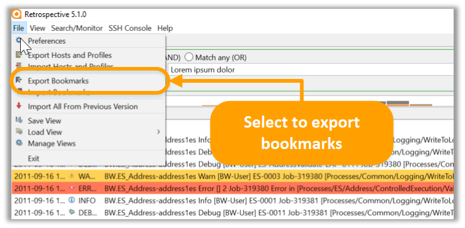The image size is (465, 228).
Task: Select Save View menu entry
Action: pyautogui.click(x=88, y=121)
